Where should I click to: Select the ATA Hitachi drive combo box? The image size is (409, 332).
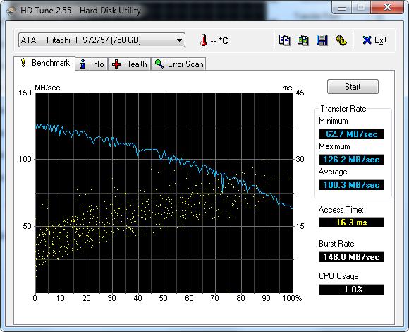point(102,40)
